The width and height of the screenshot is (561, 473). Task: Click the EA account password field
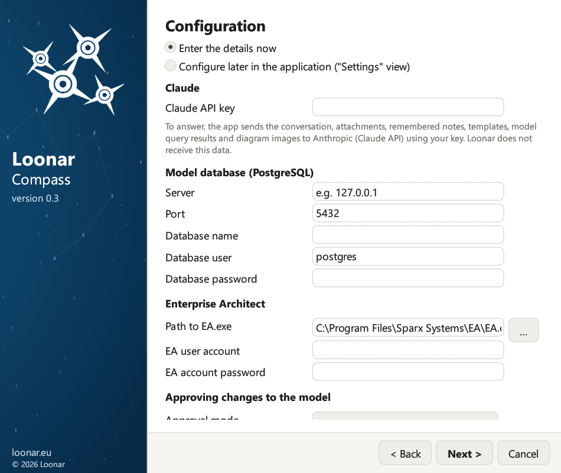coord(408,371)
